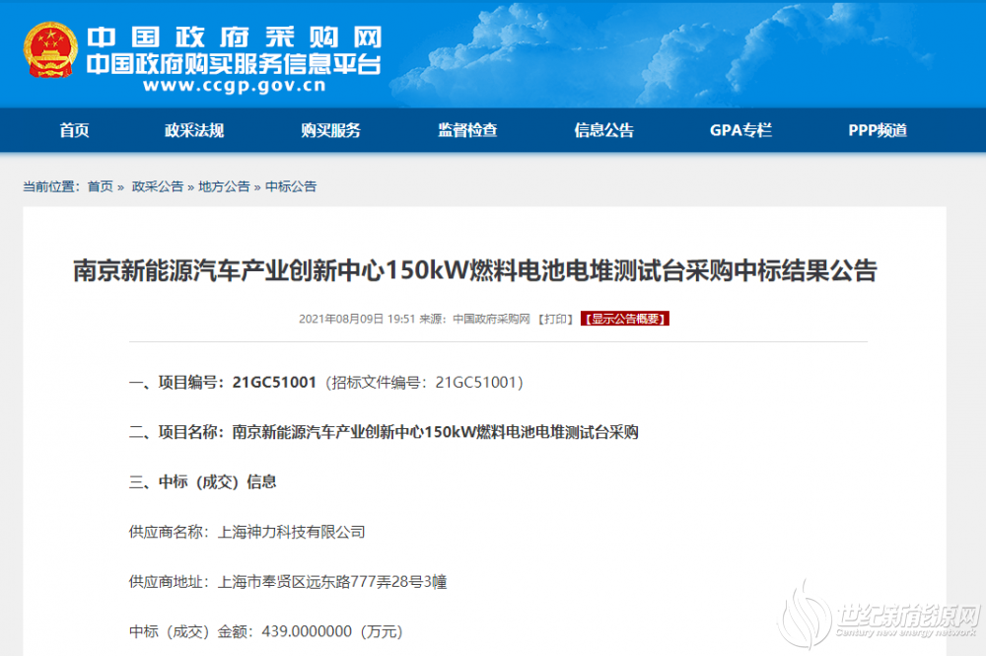Click the 中国政府采购网 source text
The width and height of the screenshot is (986, 656).
[491, 319]
